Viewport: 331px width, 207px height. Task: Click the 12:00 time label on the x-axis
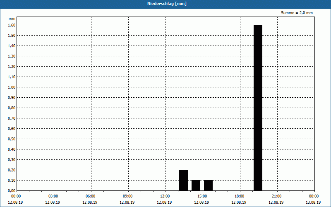pyautogui.click(x=165, y=196)
